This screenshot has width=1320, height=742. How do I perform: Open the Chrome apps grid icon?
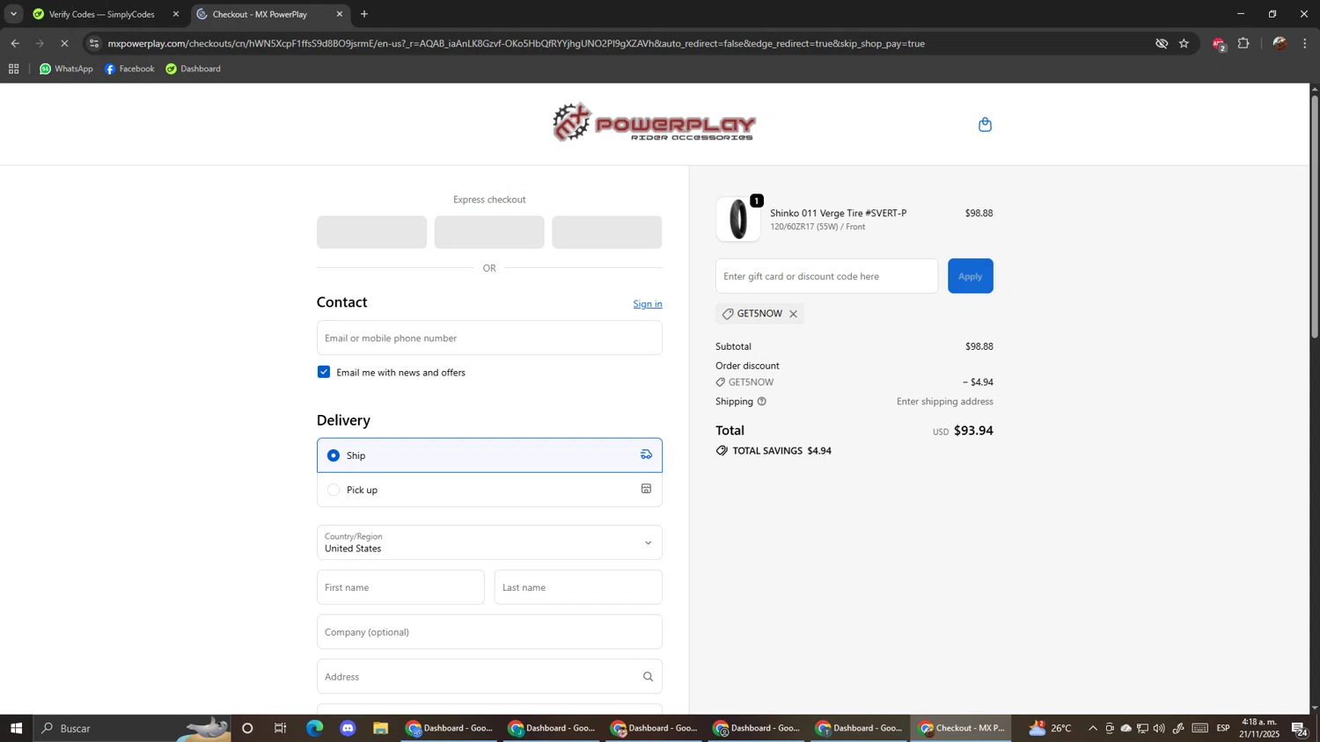[14, 69]
